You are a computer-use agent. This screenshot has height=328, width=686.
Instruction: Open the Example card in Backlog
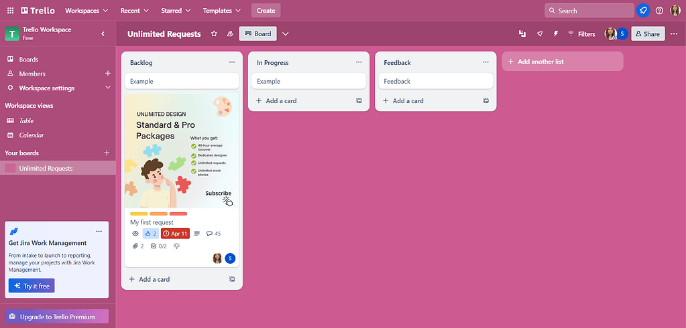[182, 81]
